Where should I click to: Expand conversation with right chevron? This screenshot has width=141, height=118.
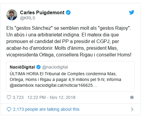click(x=132, y=110)
